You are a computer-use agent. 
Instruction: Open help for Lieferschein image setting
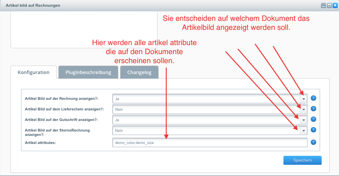pyautogui.click(x=313, y=109)
